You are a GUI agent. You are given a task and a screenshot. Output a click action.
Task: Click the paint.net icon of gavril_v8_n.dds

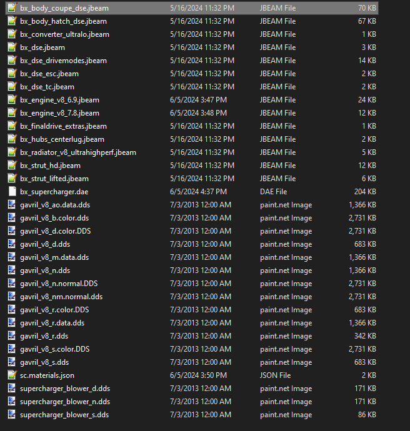pyautogui.click(x=12, y=270)
